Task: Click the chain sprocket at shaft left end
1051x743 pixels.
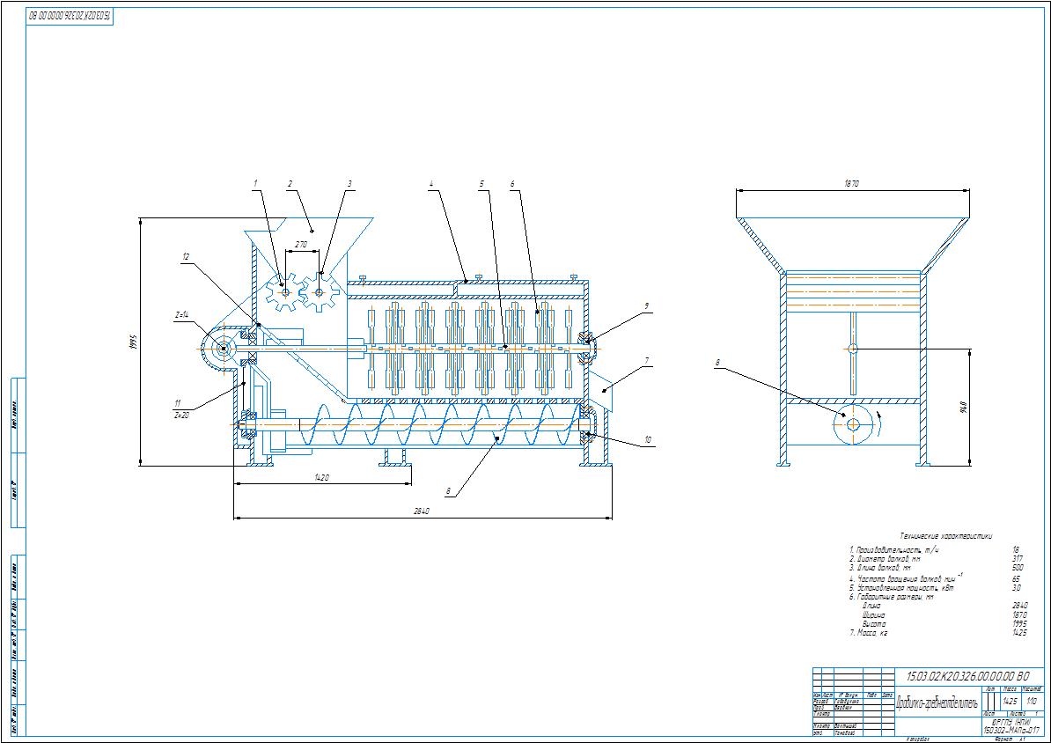Action: [222, 349]
